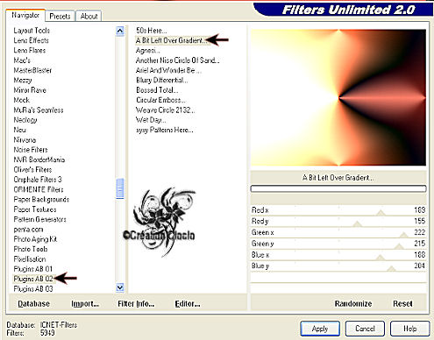
Task: Click the Red y slider handle
Action: click(x=357, y=223)
